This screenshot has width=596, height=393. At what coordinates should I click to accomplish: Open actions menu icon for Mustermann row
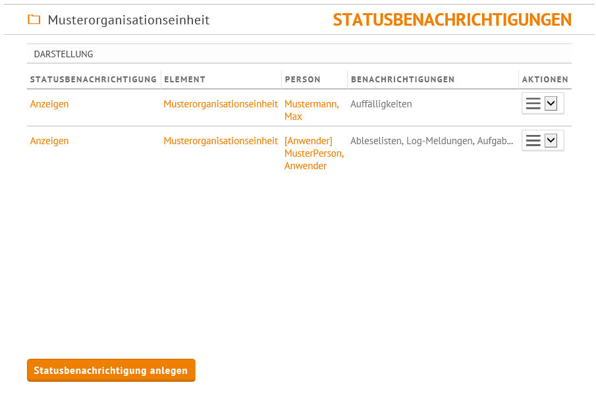(533, 103)
